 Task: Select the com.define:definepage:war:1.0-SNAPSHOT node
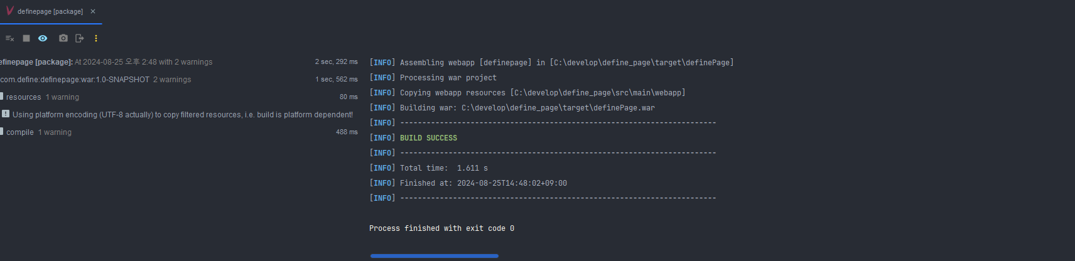(179, 80)
